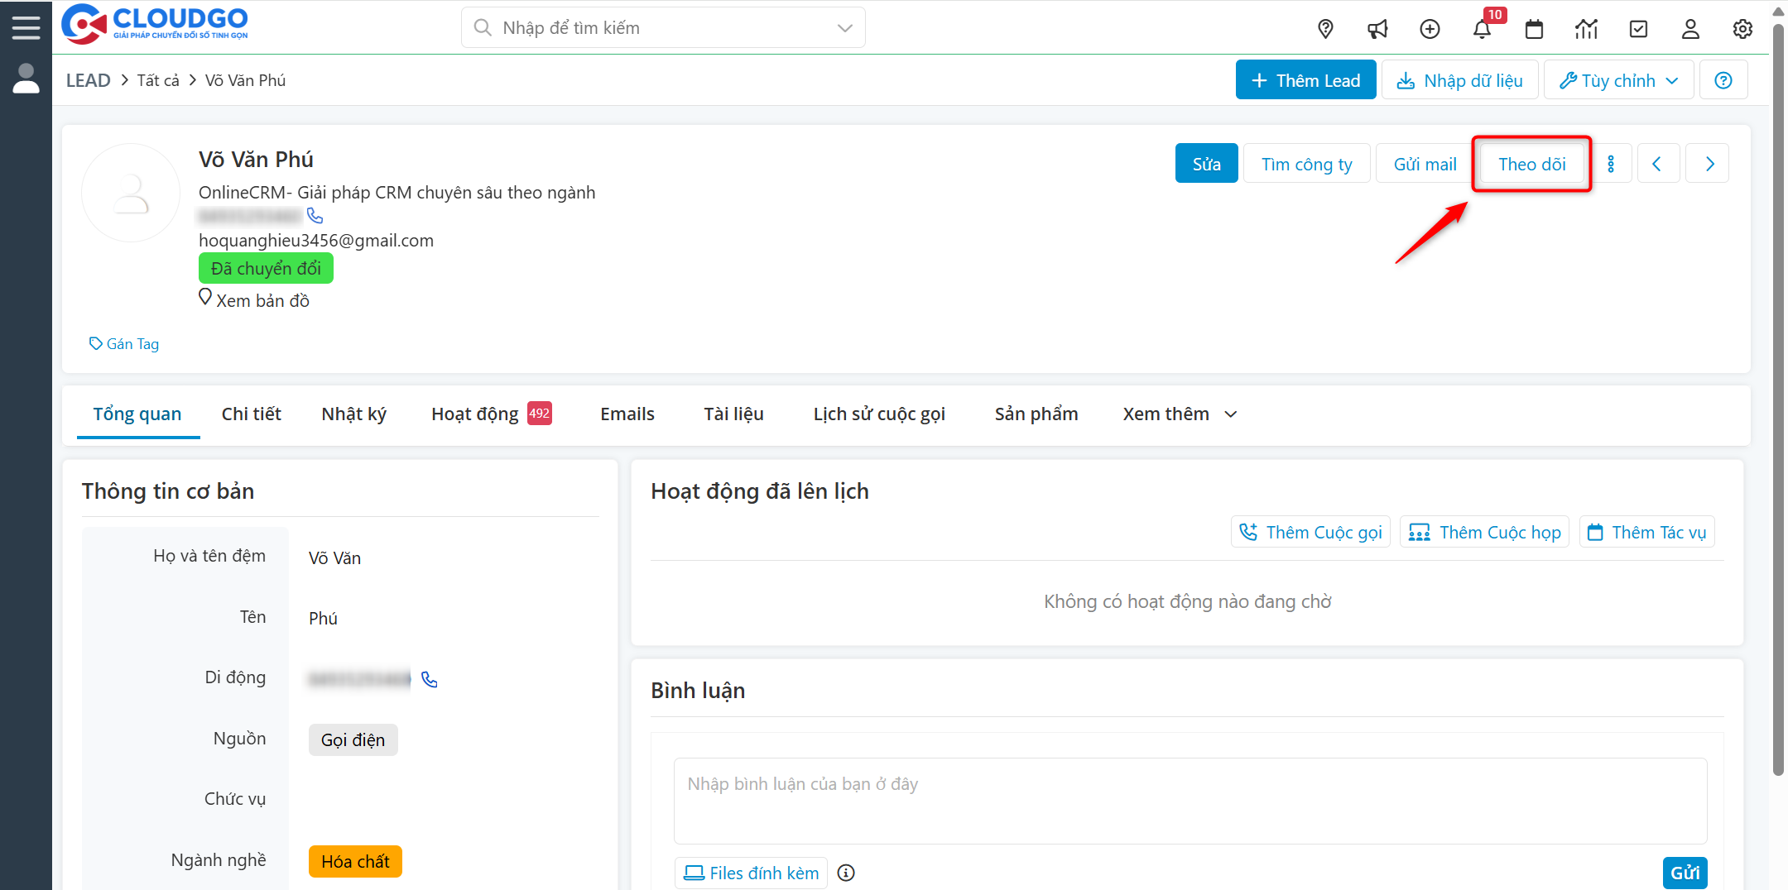This screenshot has height=890, width=1788.
Task: Click the Đã chuyển đổi status badge
Action: (266, 268)
